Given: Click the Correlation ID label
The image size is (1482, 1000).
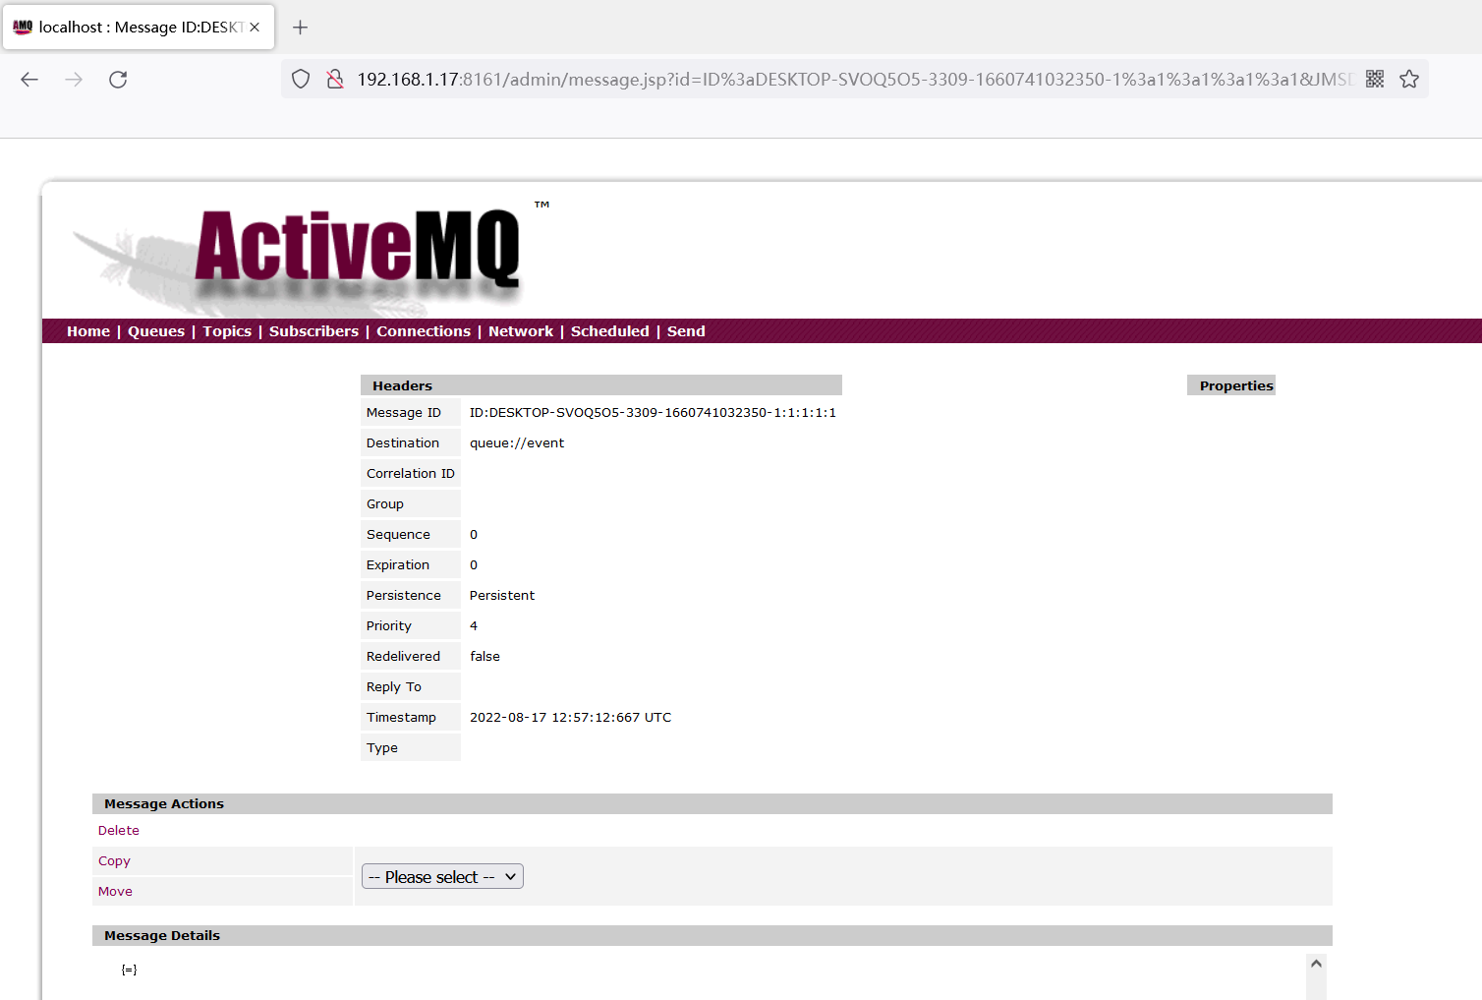Looking at the screenshot, I should [411, 474].
